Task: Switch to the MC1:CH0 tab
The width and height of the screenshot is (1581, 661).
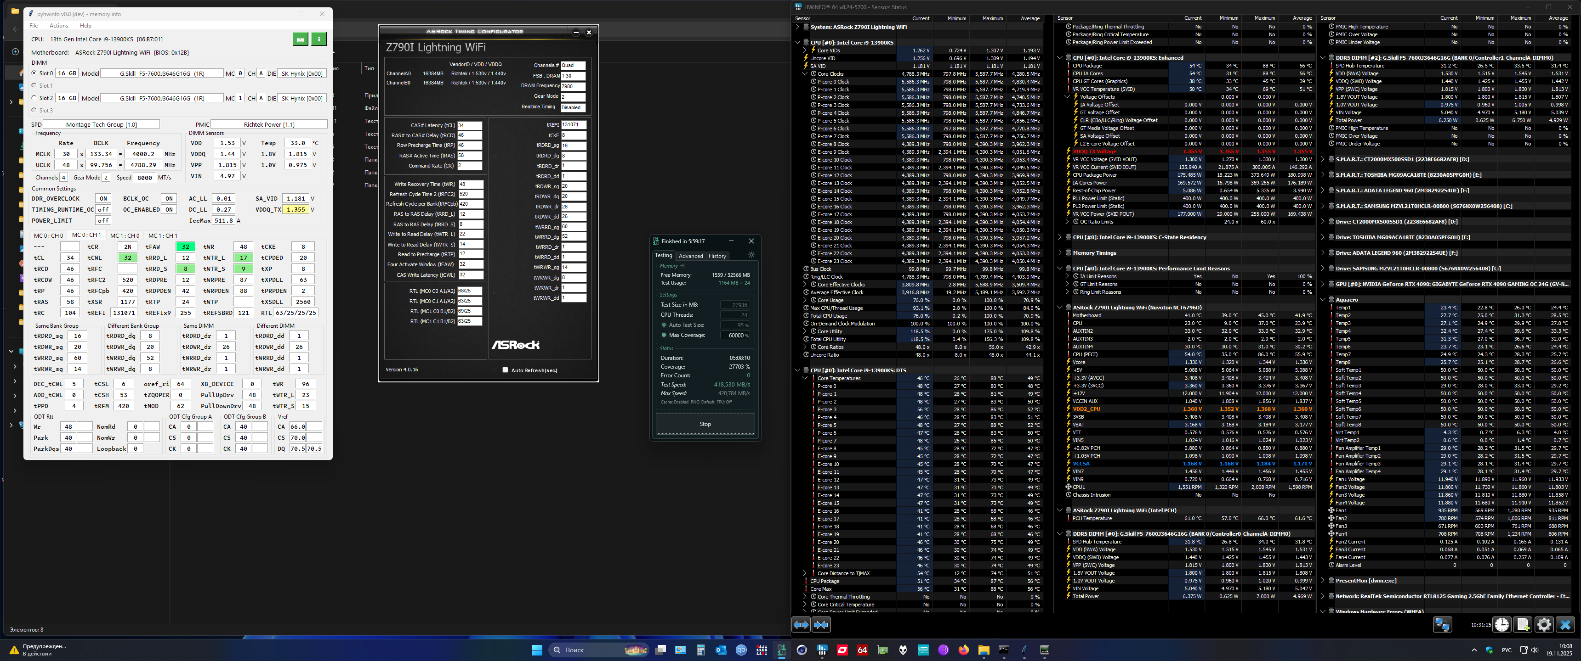Action: point(125,235)
